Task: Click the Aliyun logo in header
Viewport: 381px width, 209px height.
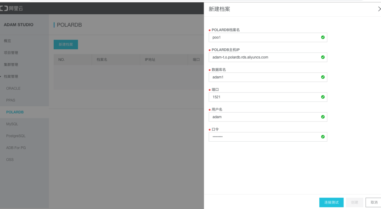Action: tap(11, 9)
